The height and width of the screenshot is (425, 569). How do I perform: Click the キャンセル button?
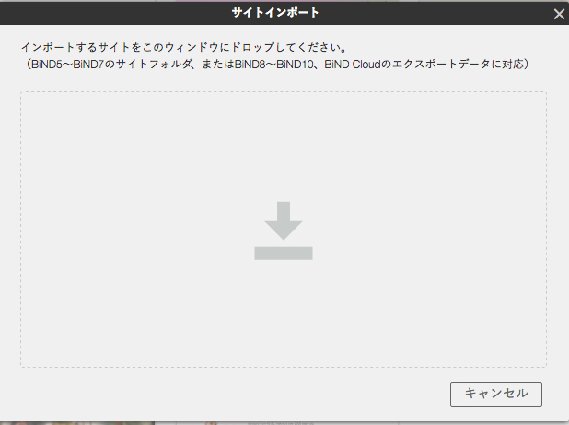click(x=496, y=394)
